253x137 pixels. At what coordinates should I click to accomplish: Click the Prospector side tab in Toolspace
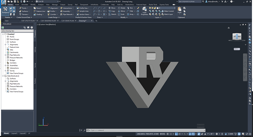[x=35, y=34]
